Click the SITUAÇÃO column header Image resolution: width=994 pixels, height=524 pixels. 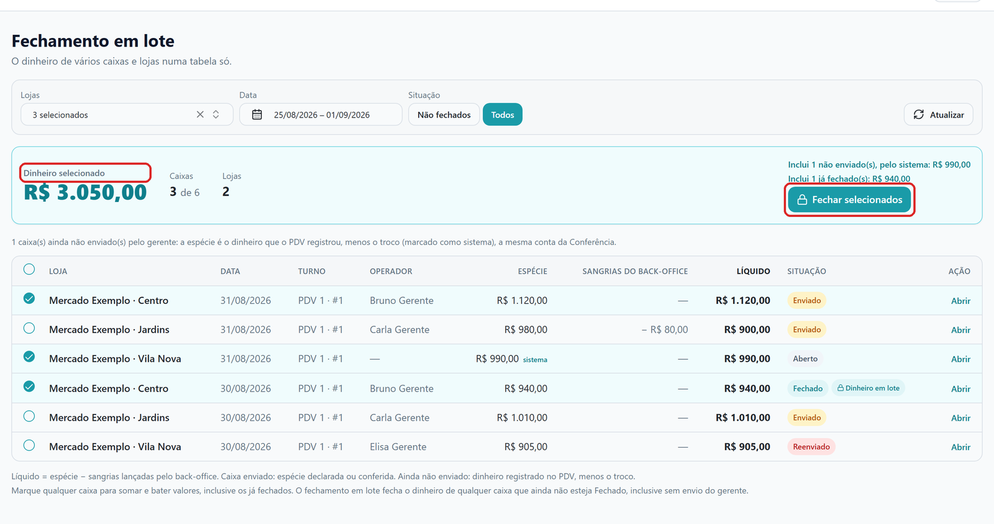point(806,272)
